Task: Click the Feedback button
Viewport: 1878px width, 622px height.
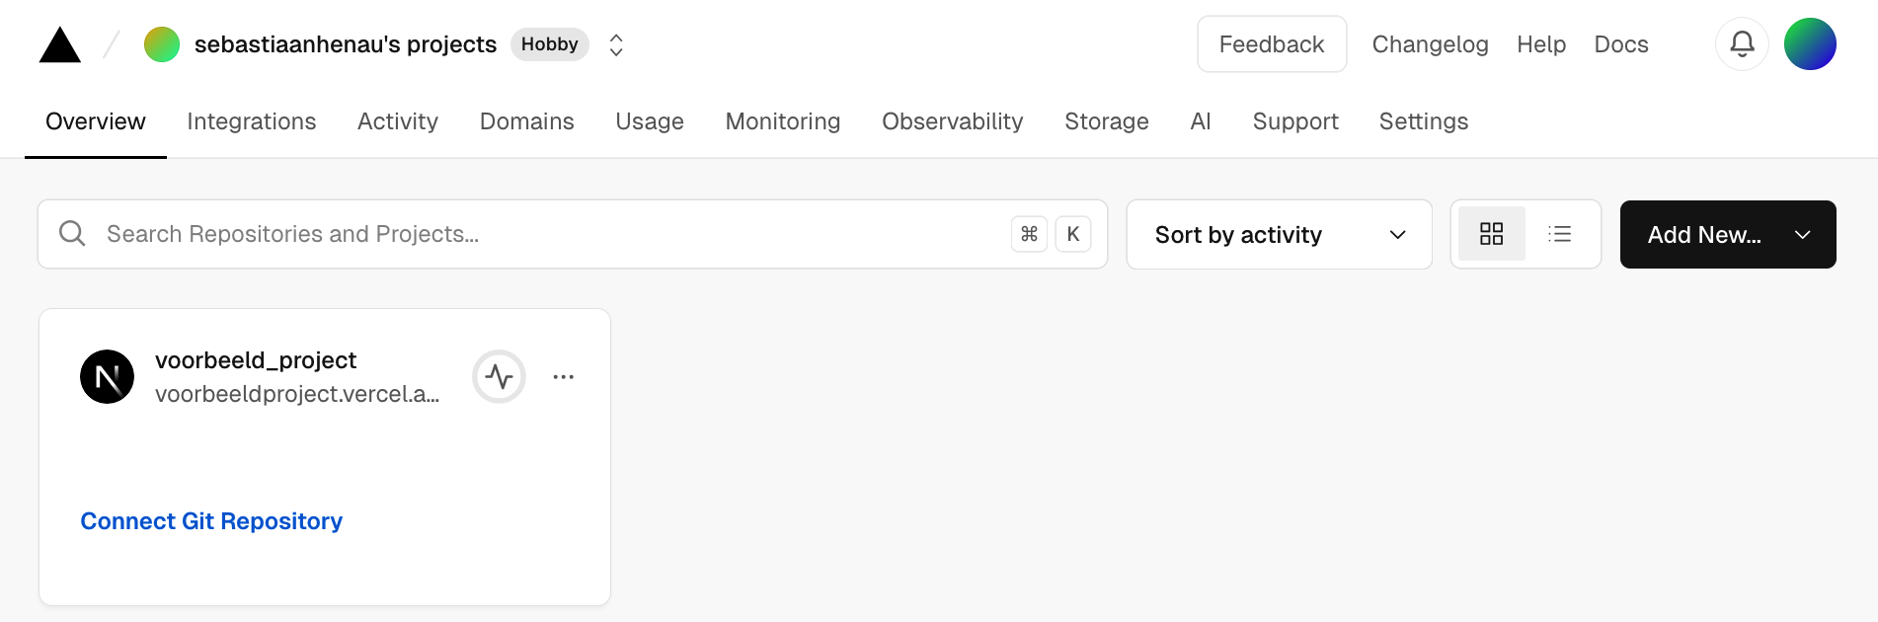Action: point(1271,44)
